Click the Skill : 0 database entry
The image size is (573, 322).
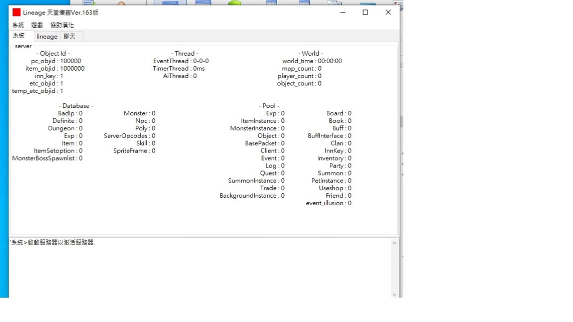coord(146,144)
